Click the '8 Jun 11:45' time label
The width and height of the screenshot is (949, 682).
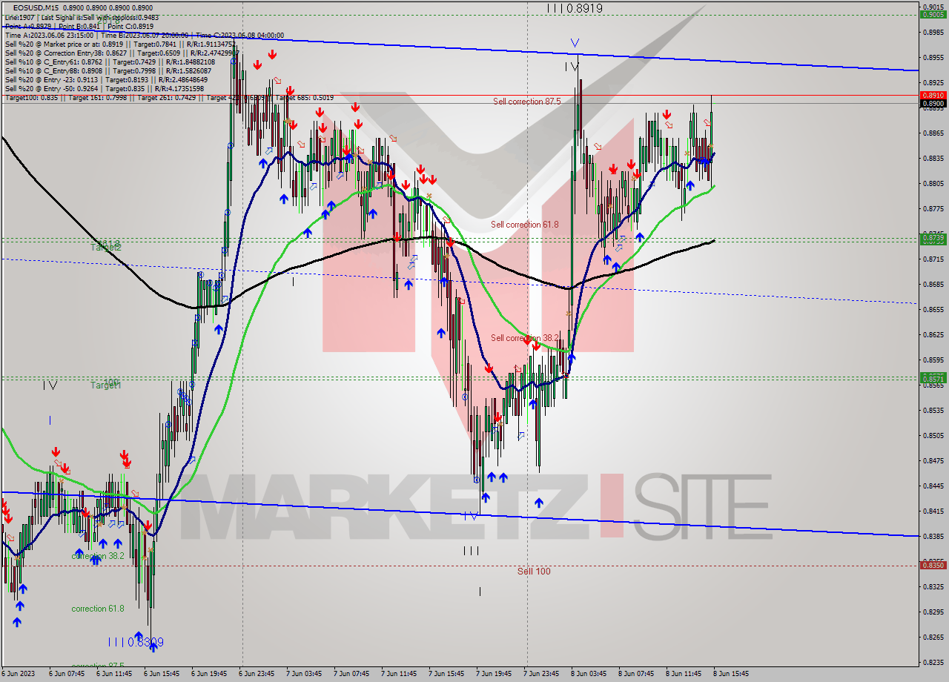pyautogui.click(x=683, y=674)
